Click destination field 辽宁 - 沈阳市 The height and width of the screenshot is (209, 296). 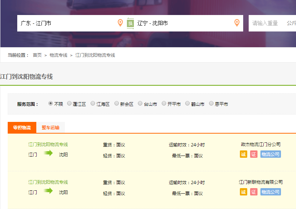click(x=184, y=23)
